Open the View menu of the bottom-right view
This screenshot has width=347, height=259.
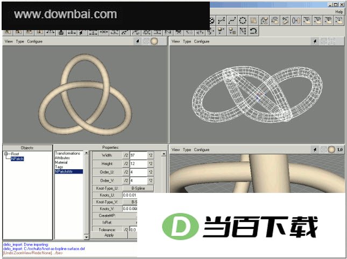(176, 149)
